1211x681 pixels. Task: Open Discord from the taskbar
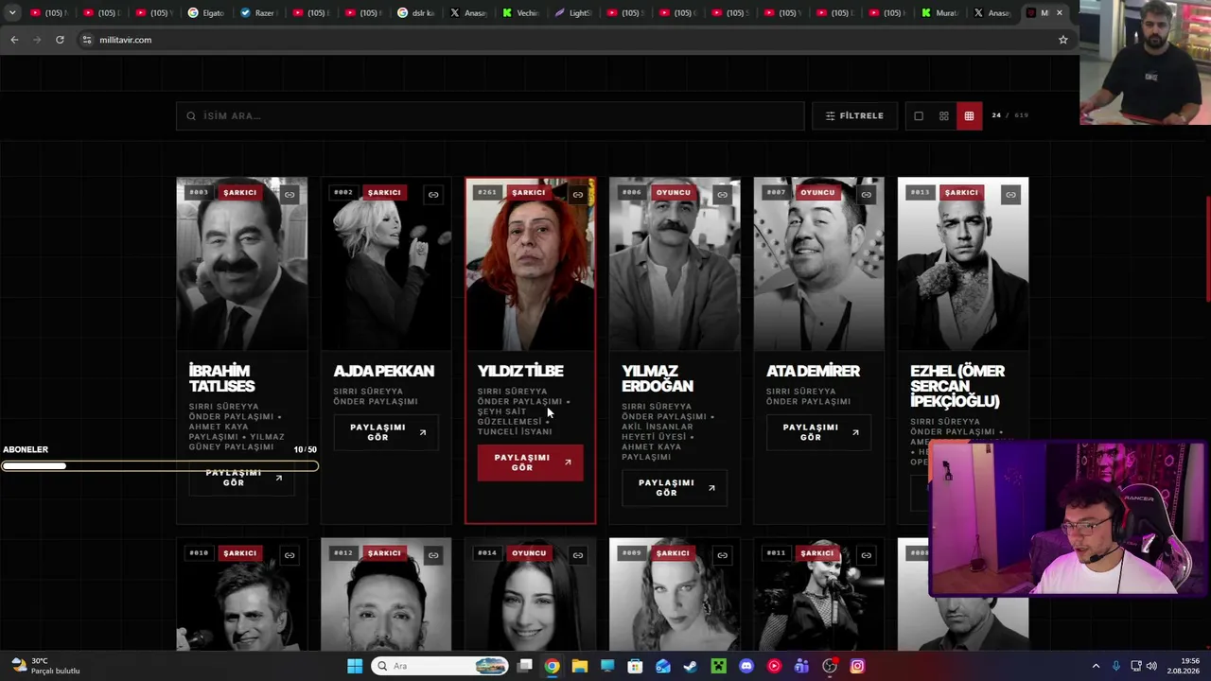[x=746, y=666]
